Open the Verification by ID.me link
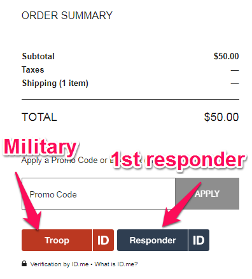Image resolution: width=252 pixels, height=279 pixels. click(x=59, y=264)
